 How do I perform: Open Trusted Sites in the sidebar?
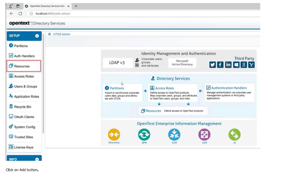coord(23,137)
